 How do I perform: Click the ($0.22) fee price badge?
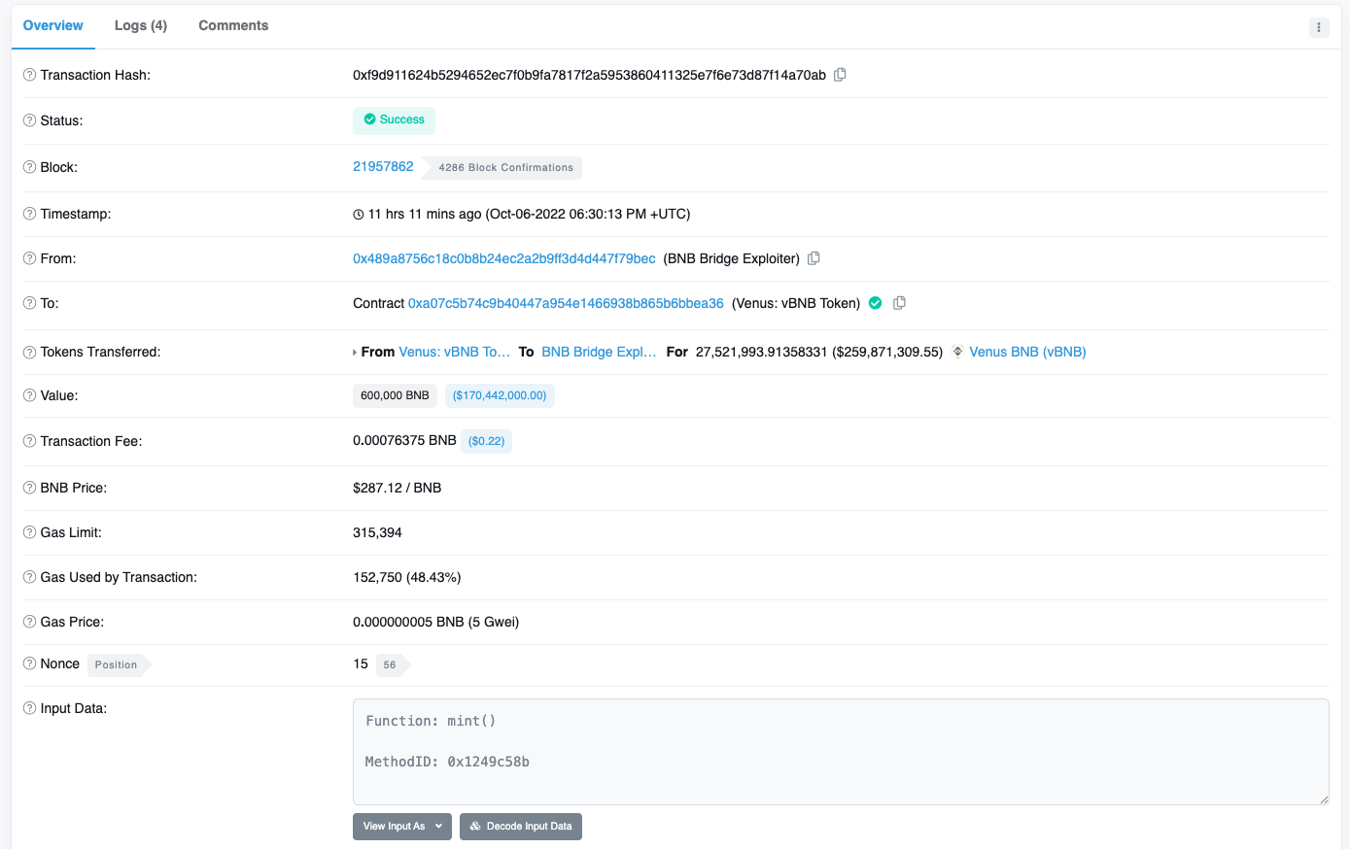487,441
